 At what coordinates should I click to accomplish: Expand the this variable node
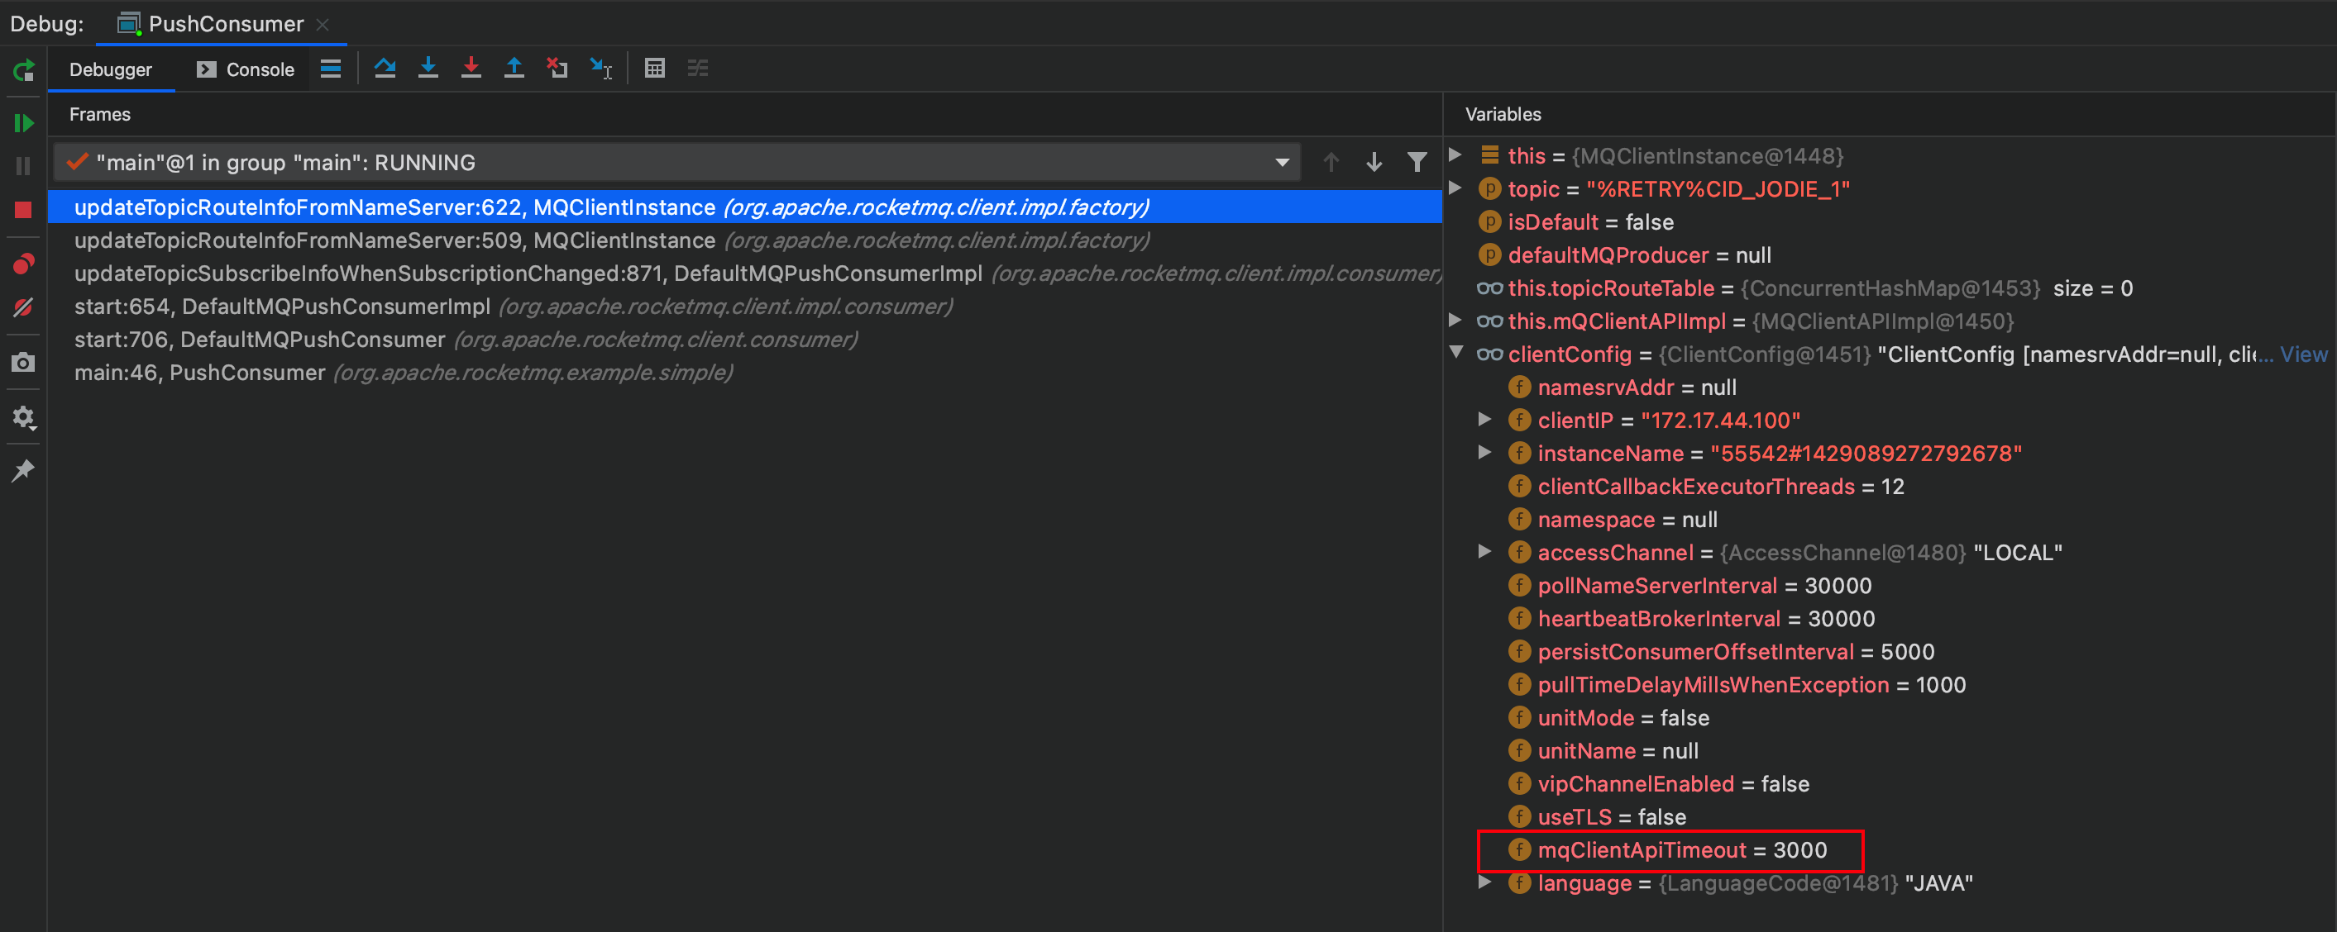(x=1456, y=155)
